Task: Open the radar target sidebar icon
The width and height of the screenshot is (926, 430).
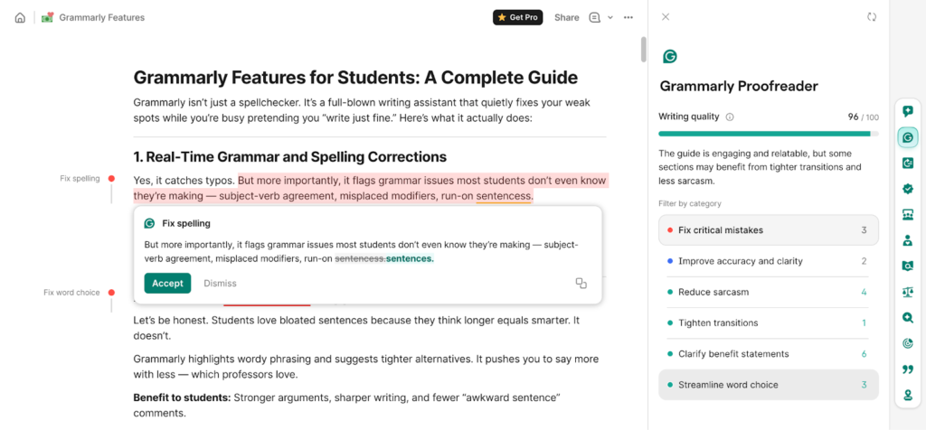Action: (x=908, y=343)
